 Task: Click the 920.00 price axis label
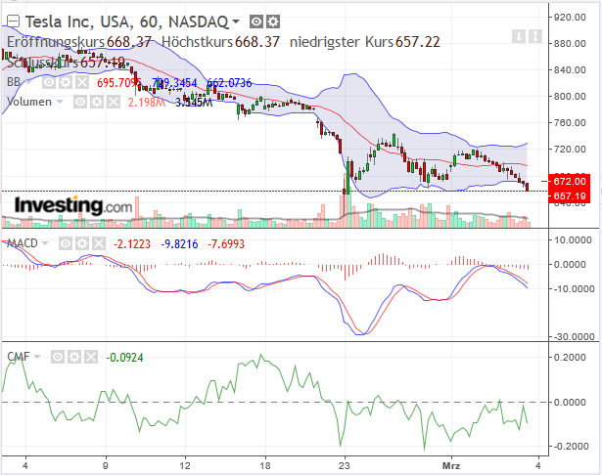[x=570, y=17]
